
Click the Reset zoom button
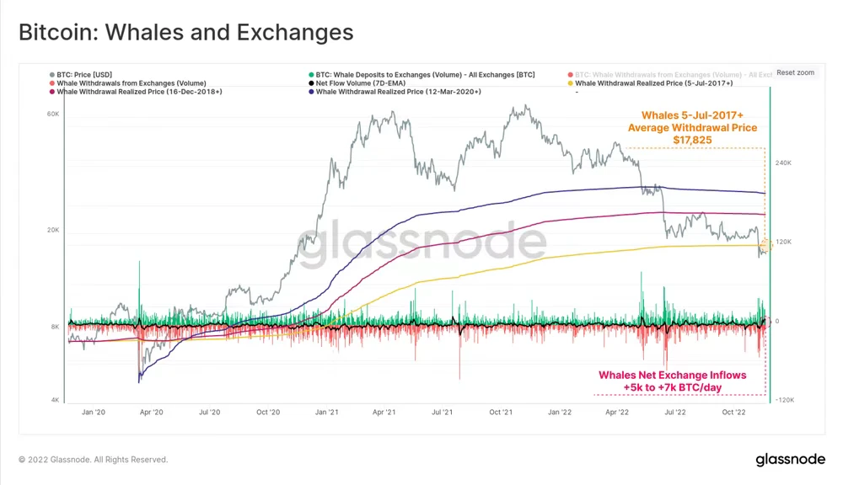795,72
